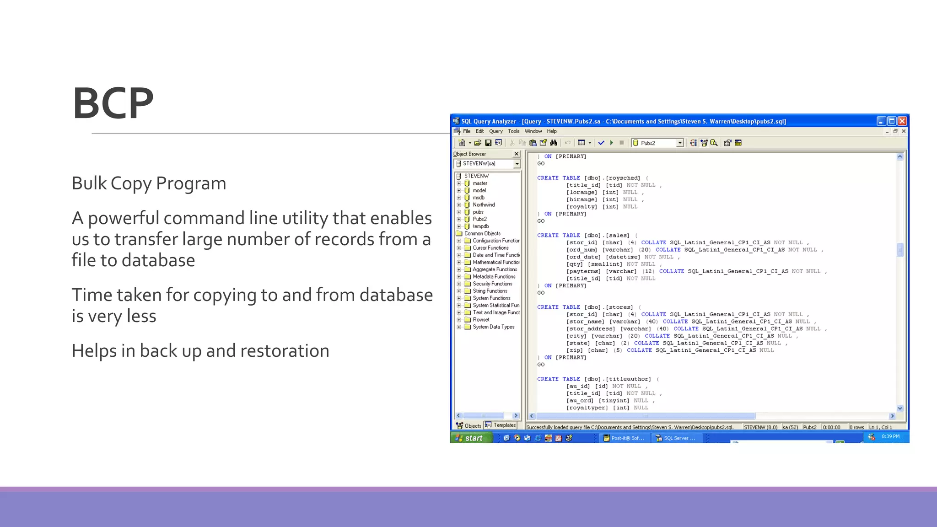Click the editor vertical scrollbar up arrow
The width and height of the screenshot is (937, 527).
pos(900,157)
